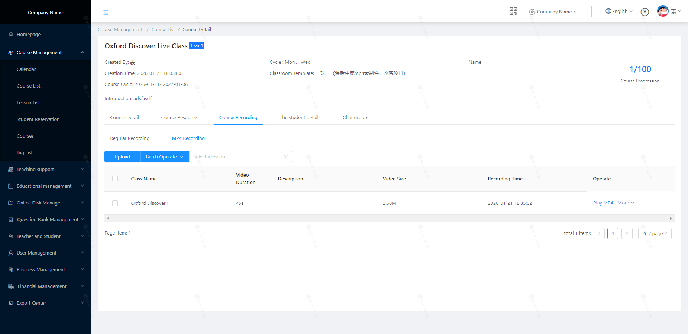Expand the More actions for Oxford Discover1
Image resolution: width=688 pixels, height=334 pixels.
(626, 203)
